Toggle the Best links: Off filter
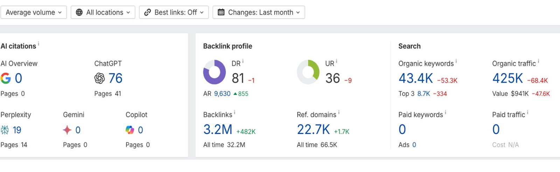560x172 pixels. pos(174,12)
